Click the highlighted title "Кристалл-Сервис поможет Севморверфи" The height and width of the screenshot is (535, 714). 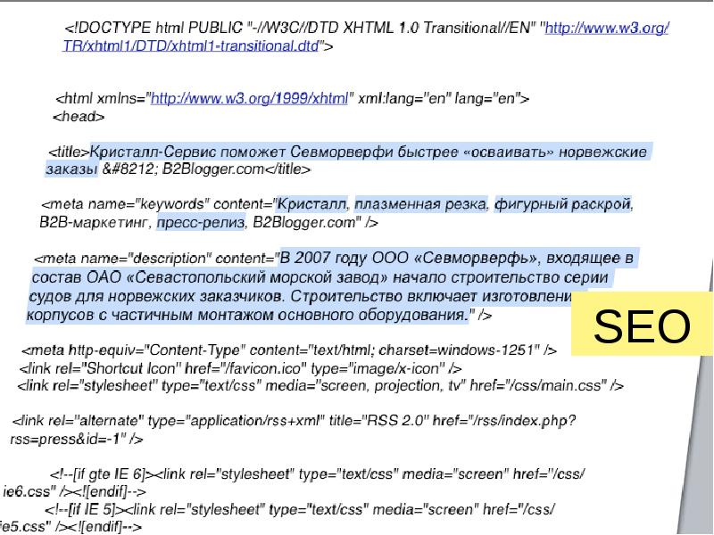pos(232,152)
